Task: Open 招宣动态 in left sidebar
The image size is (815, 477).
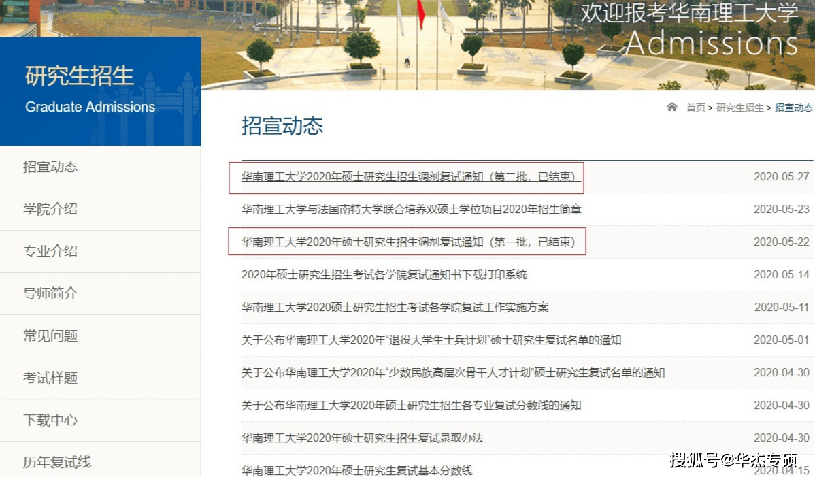Action: [x=50, y=167]
